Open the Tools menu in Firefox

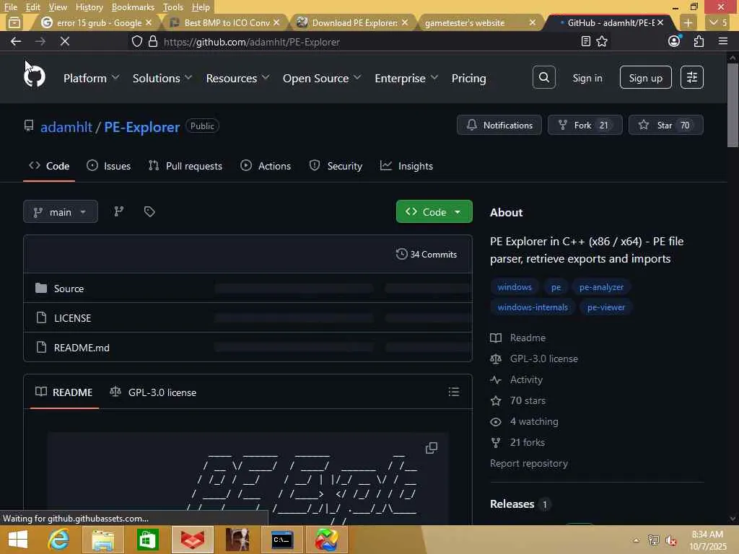pos(173,6)
